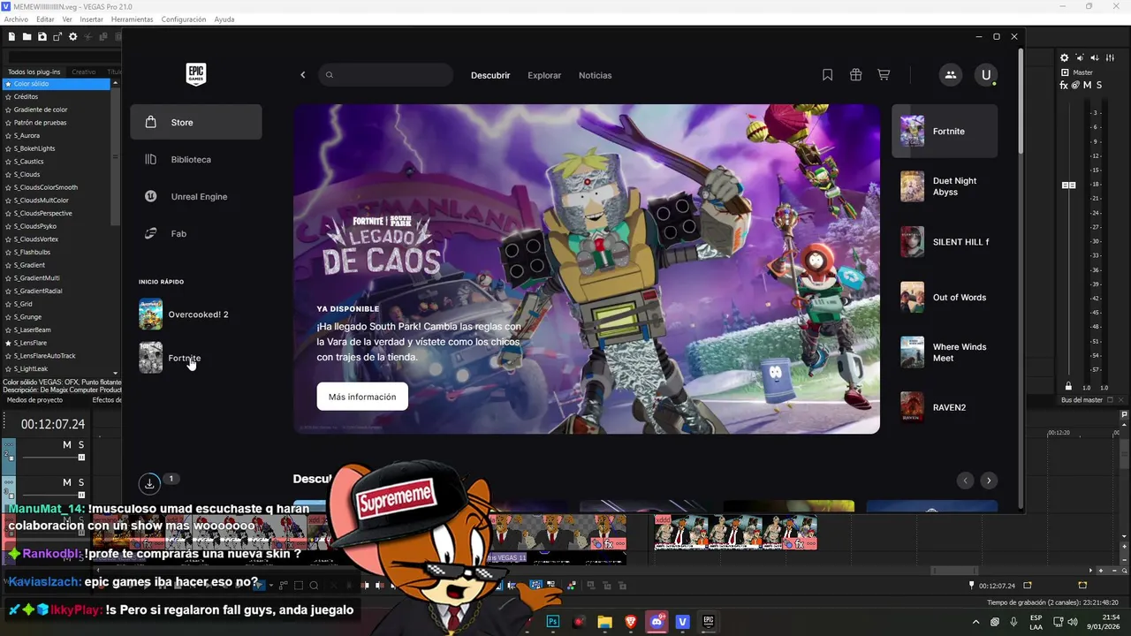Open the user profile avatar U
The width and height of the screenshot is (1131, 636).
click(x=986, y=75)
